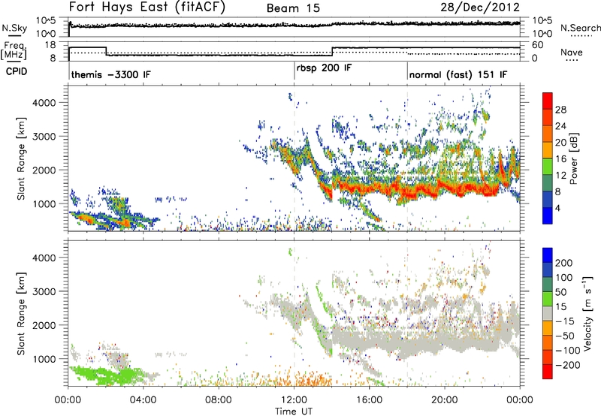Click the Power color bar red segment

pyautogui.click(x=548, y=101)
